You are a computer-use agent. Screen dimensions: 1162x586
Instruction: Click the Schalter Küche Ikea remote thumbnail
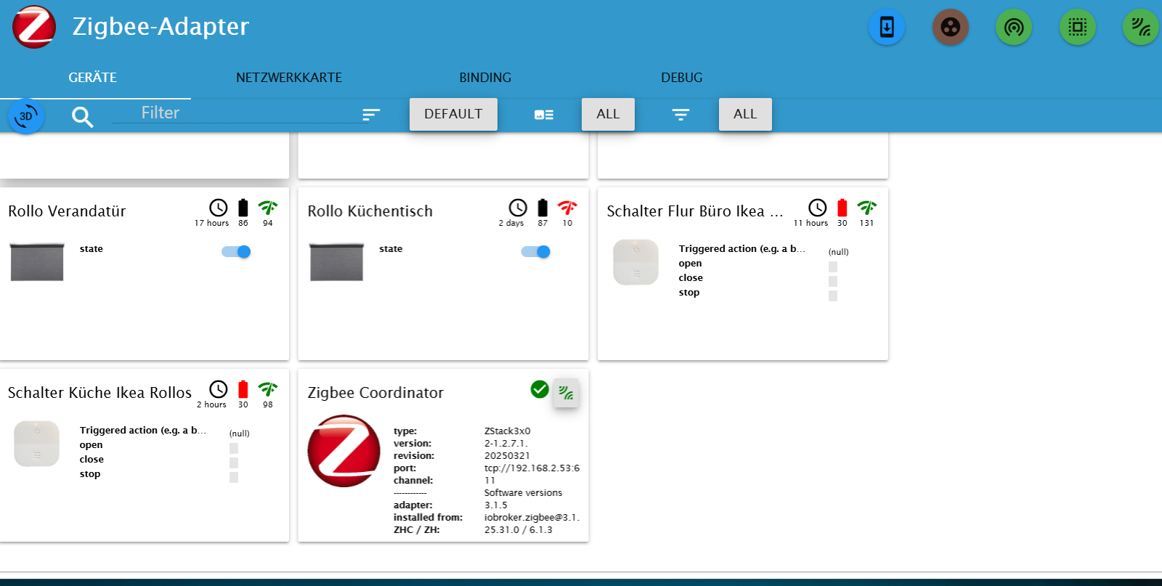(37, 444)
